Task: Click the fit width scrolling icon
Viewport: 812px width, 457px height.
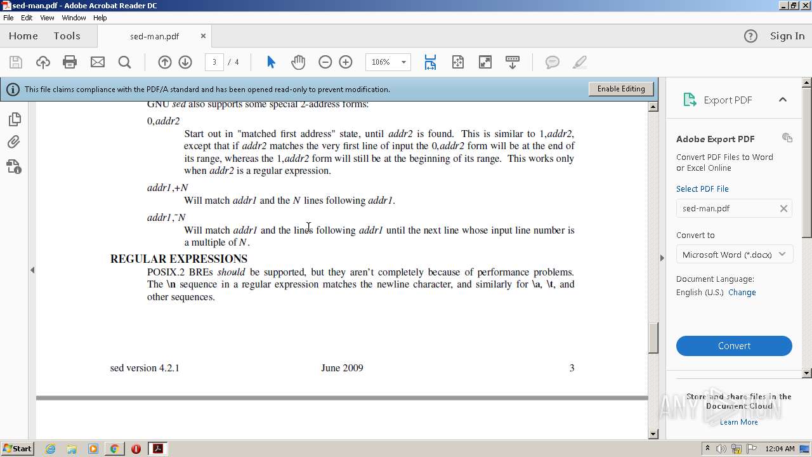Action: [430, 62]
